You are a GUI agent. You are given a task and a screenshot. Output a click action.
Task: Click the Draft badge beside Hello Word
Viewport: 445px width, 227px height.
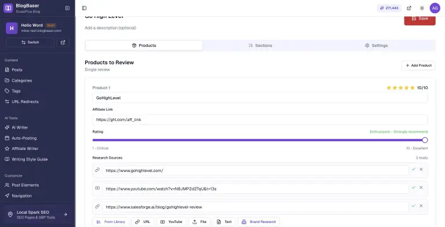(50, 25)
